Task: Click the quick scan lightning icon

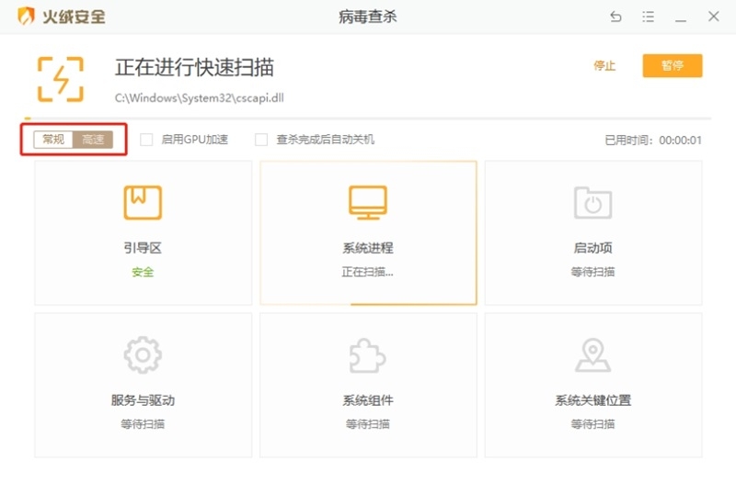Action: (61, 79)
